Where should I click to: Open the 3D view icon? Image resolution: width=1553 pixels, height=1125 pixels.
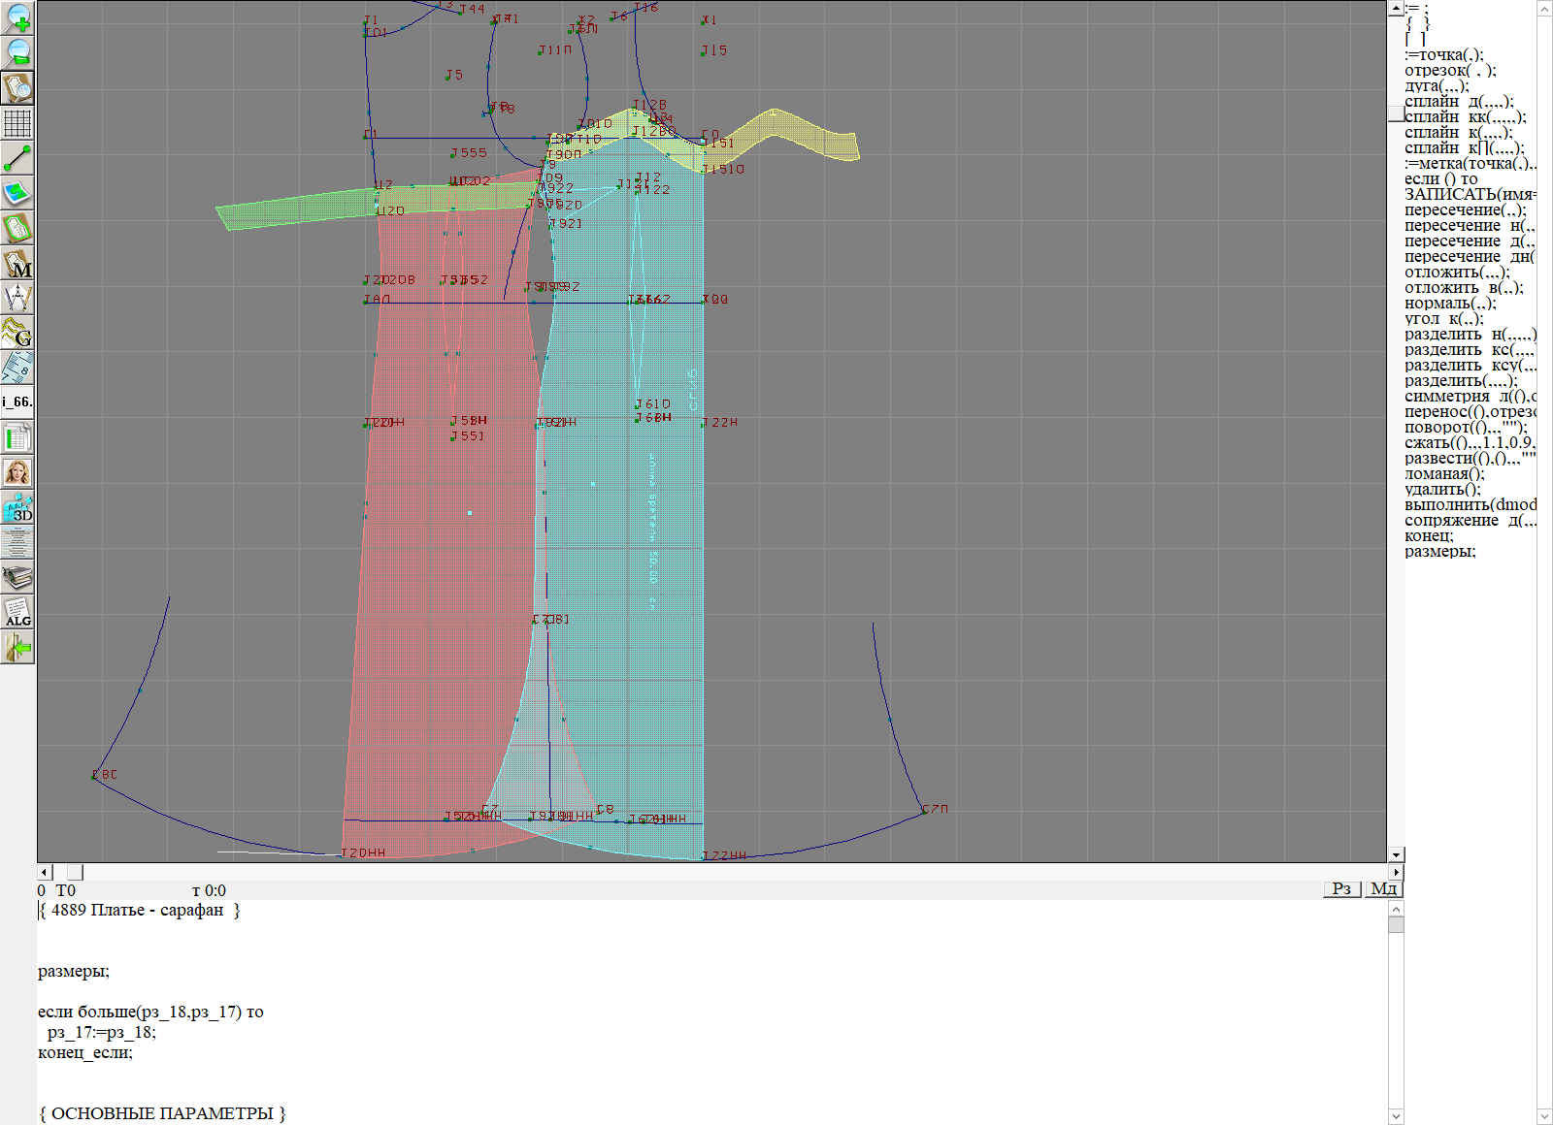[17, 507]
